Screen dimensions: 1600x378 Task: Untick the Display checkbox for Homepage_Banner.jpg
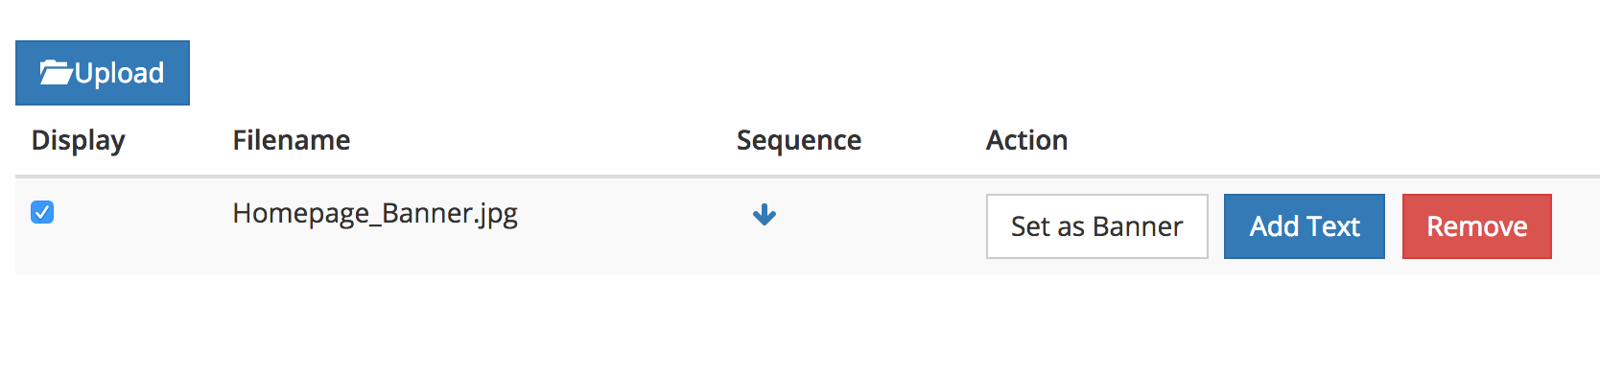click(42, 212)
